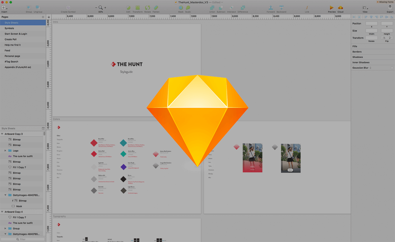395x242 pixels.
Task: Move layer Backward using toolbar
Action: click(x=281, y=8)
